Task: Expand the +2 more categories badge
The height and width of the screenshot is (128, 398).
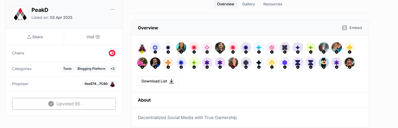Action: [x=112, y=69]
